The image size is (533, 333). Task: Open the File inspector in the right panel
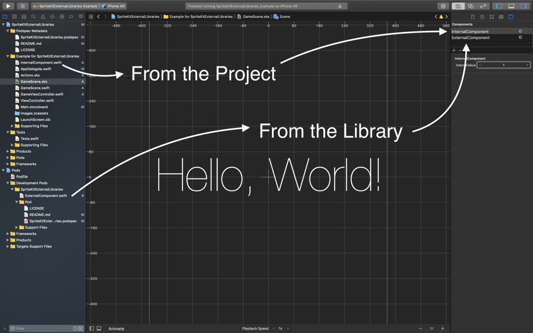[473, 17]
